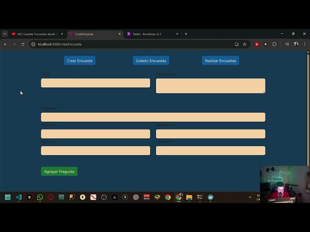Close the YouTube Guardar Encuestas tab

[x=62, y=34]
